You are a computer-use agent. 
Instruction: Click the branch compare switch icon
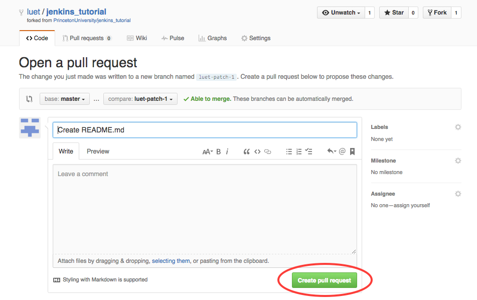(x=29, y=99)
